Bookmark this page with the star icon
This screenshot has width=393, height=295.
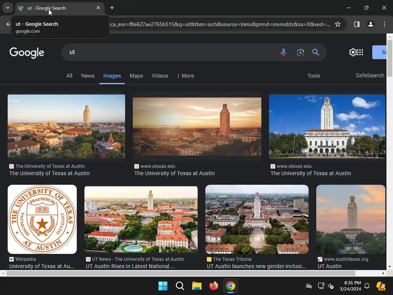pyautogui.click(x=338, y=24)
